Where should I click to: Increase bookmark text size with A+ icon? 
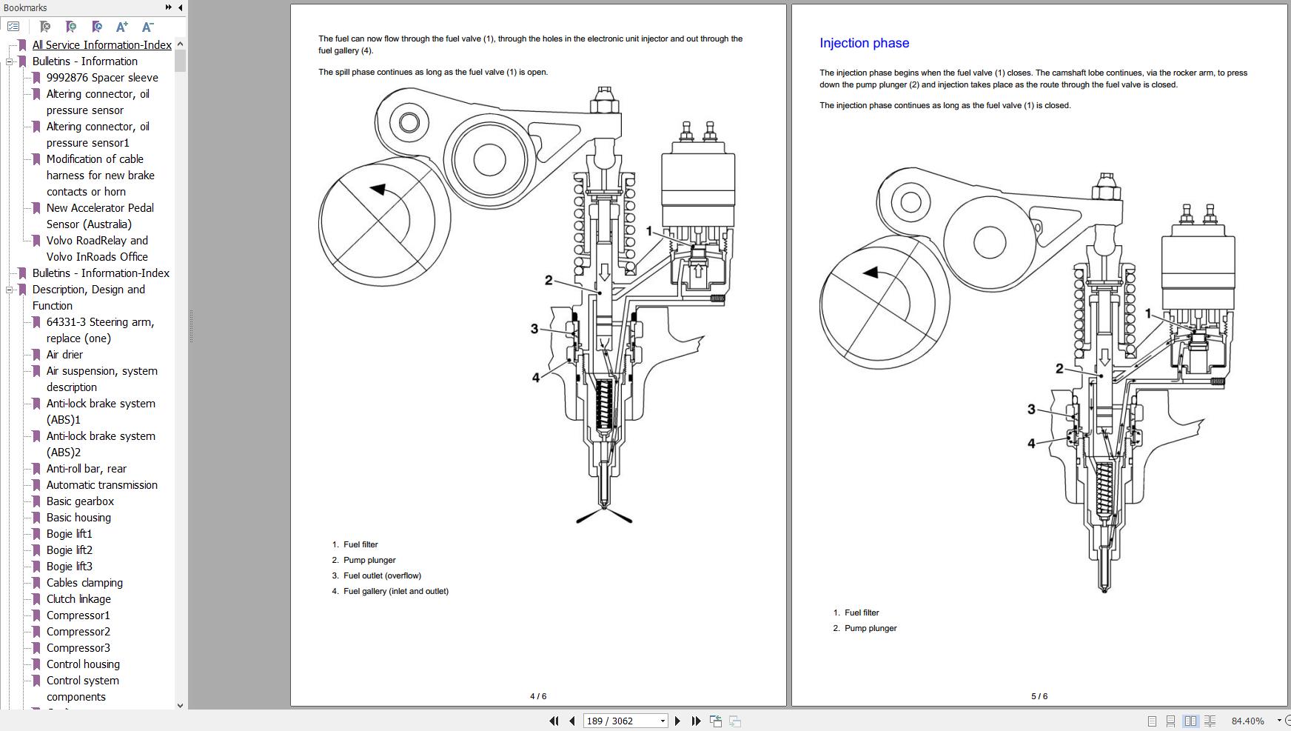122,26
